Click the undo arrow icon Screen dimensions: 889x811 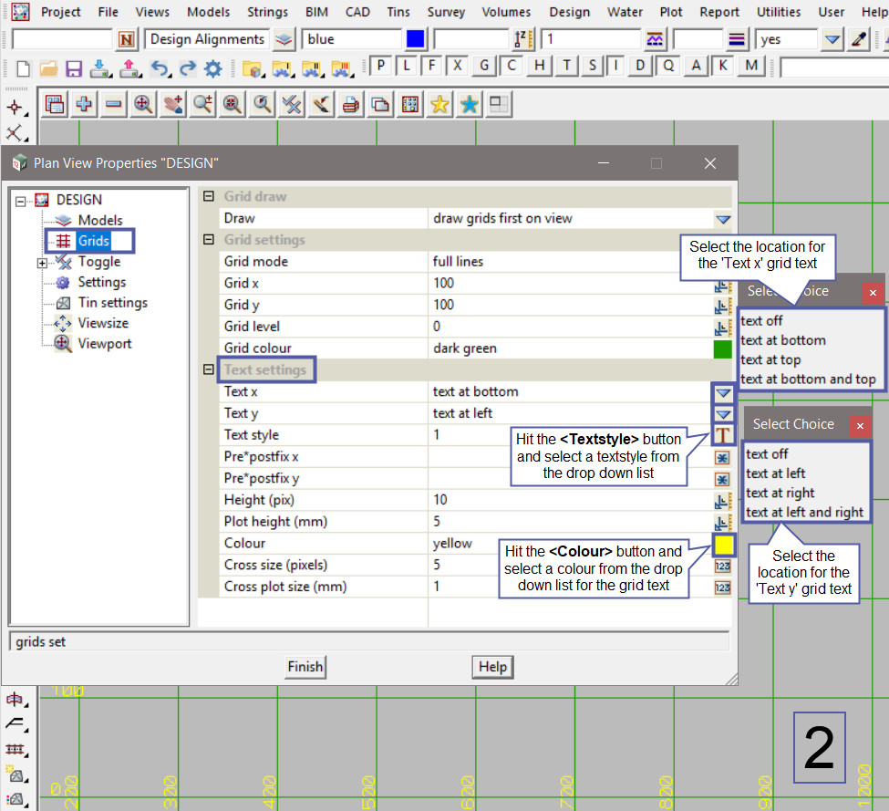[x=160, y=68]
